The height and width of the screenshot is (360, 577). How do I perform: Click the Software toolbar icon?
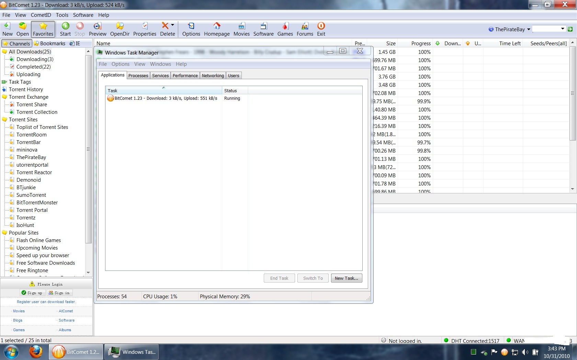coord(263,29)
